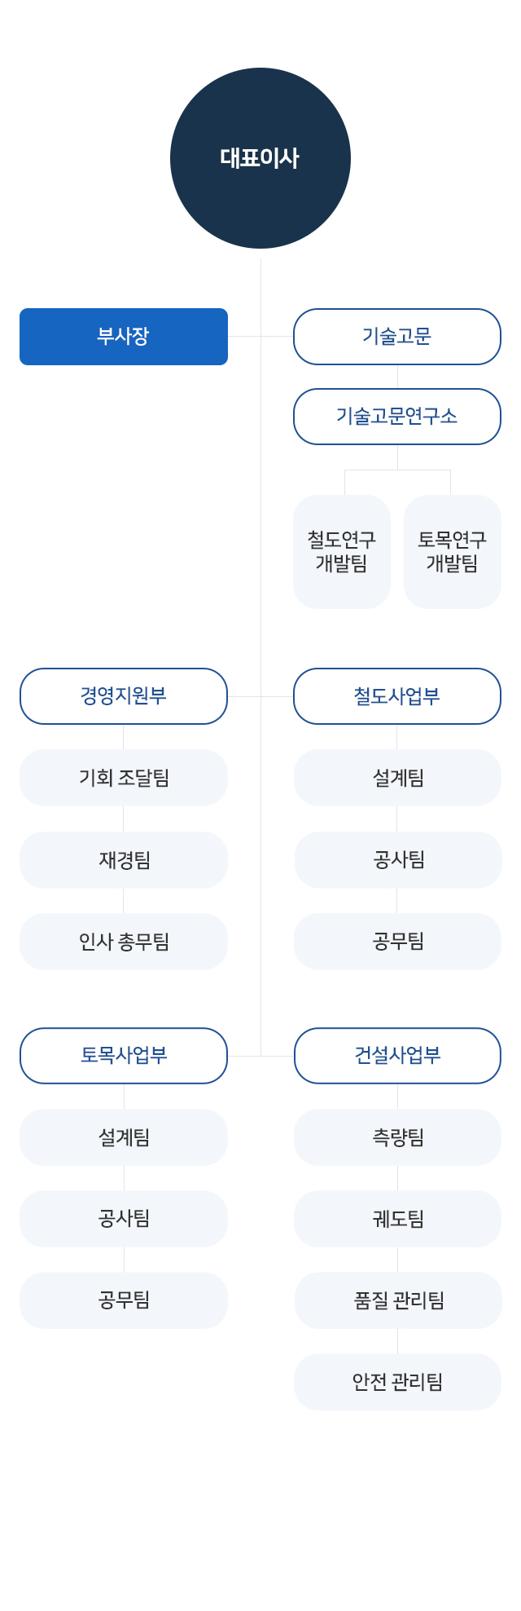The width and height of the screenshot is (521, 1611).
Task: Click the 경영지원부 department node
Action: click(124, 696)
